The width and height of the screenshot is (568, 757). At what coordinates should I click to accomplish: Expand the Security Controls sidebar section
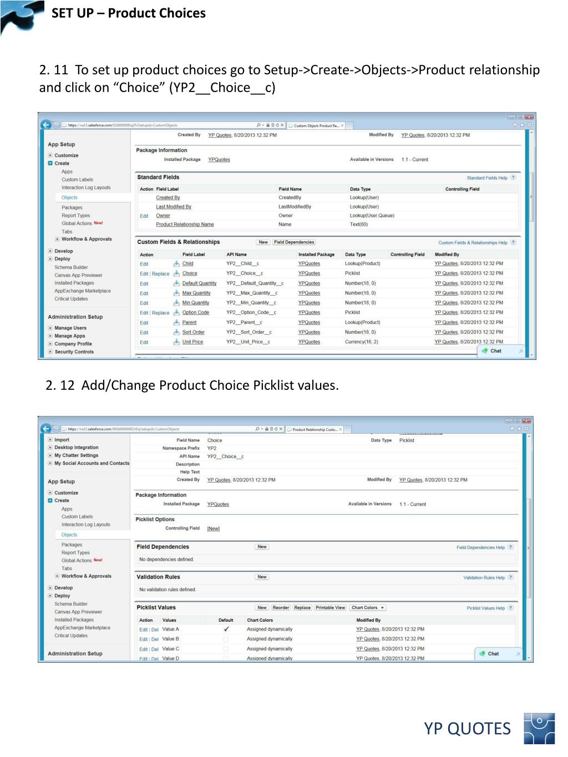point(50,352)
